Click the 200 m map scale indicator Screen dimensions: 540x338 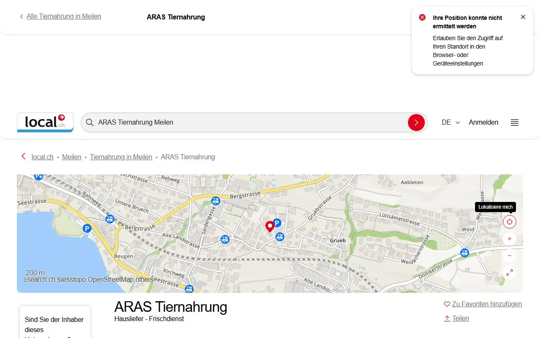pyautogui.click(x=35, y=273)
